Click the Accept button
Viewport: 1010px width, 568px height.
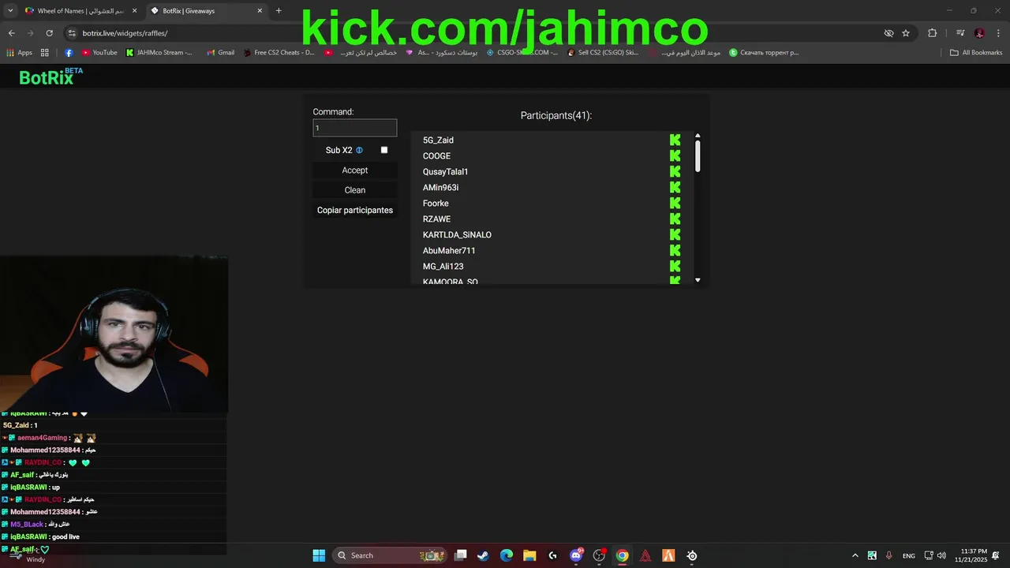(355, 170)
